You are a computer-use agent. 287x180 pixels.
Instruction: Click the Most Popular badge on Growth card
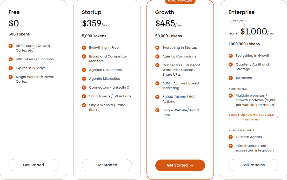(x=180, y=1)
